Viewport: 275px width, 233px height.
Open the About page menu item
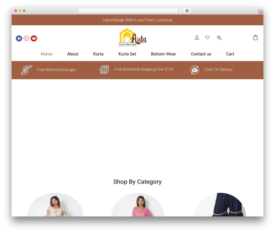pos(73,54)
